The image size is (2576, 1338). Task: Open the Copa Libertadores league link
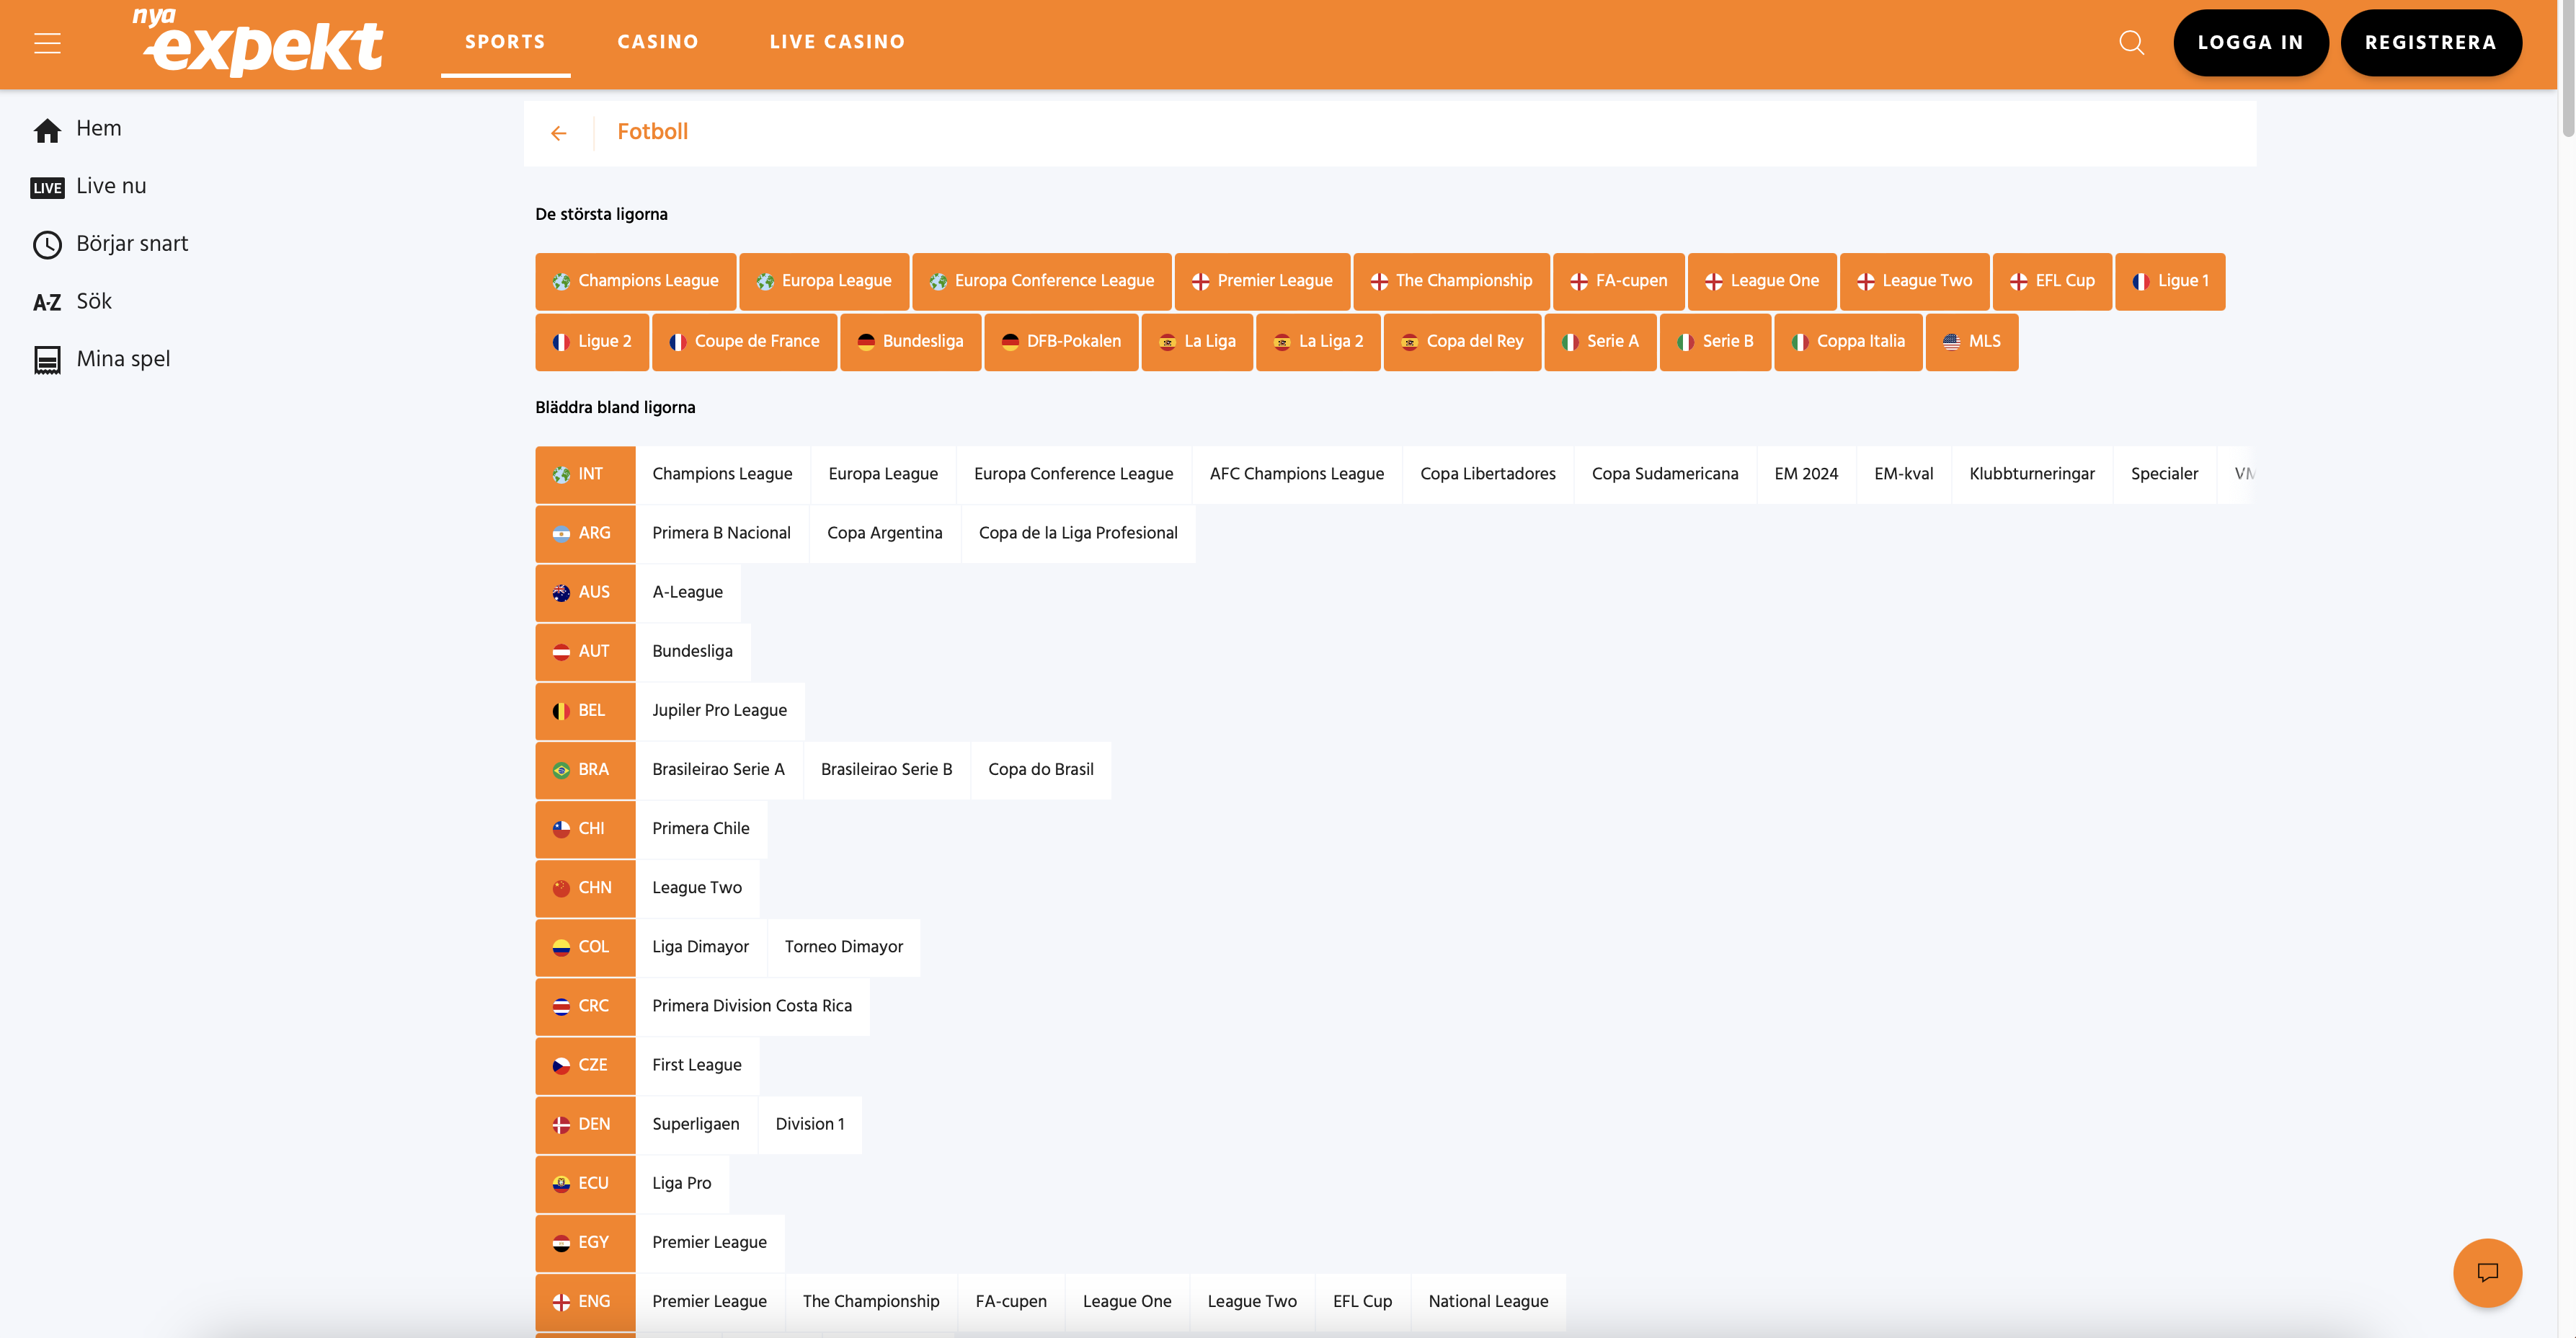(x=1487, y=474)
